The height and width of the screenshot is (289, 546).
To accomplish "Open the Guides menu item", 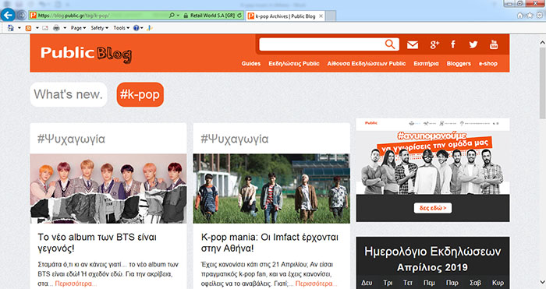I will [x=251, y=63].
